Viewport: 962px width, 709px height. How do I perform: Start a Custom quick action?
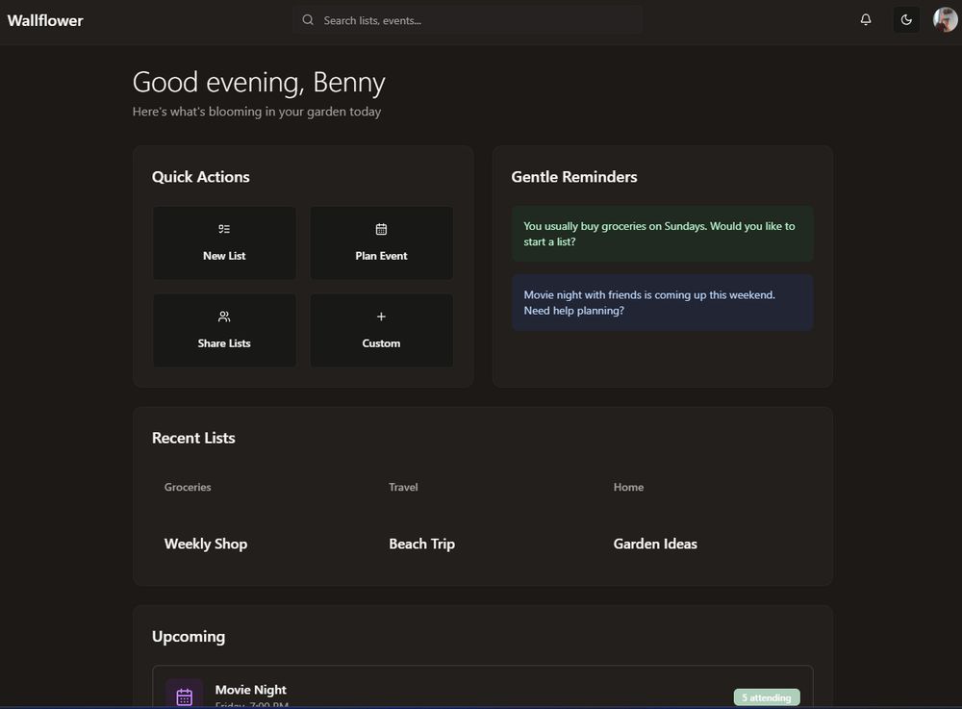coord(382,331)
